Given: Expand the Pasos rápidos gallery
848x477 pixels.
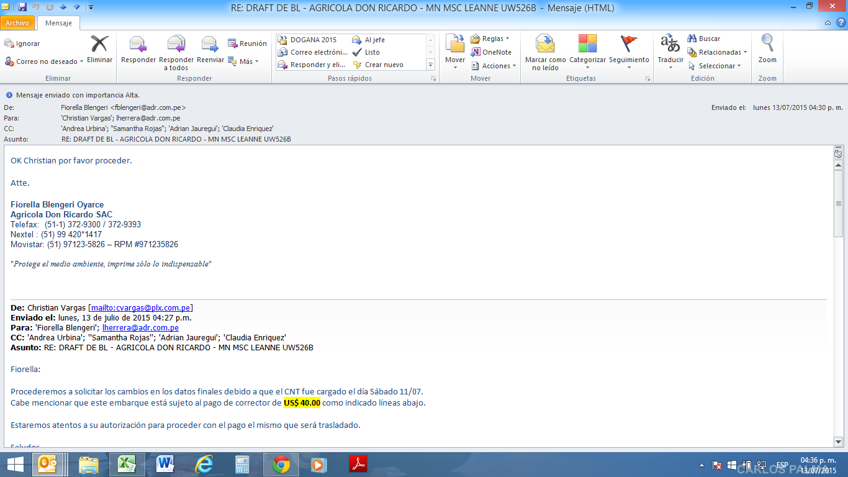Looking at the screenshot, I should [430, 65].
